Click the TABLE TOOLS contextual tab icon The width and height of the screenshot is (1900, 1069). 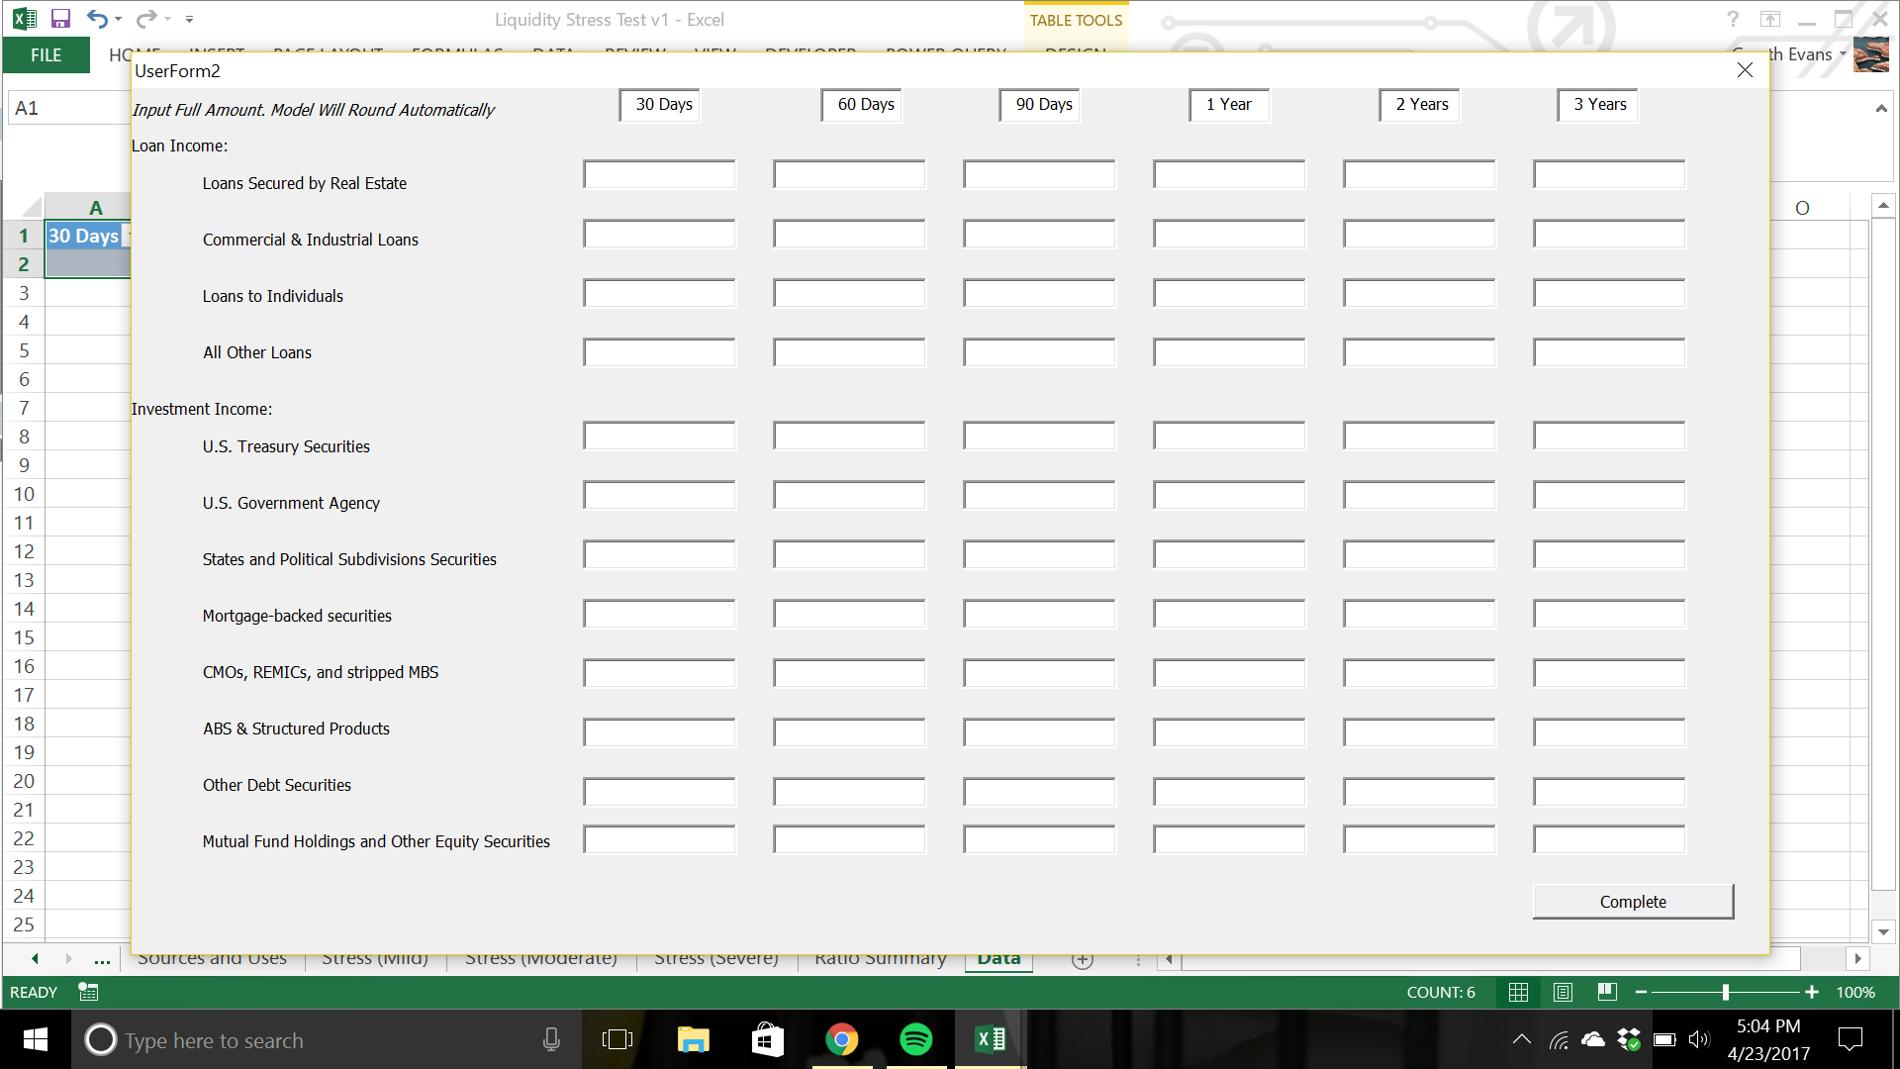tap(1076, 18)
